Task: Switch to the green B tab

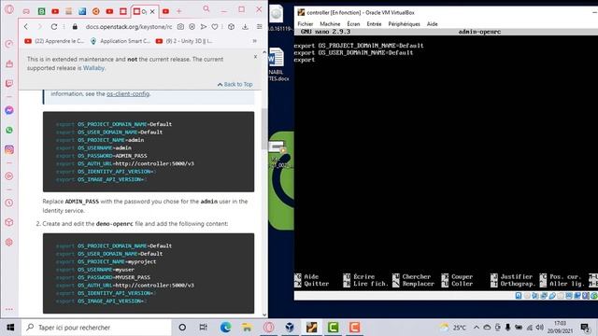Action: coord(41,11)
